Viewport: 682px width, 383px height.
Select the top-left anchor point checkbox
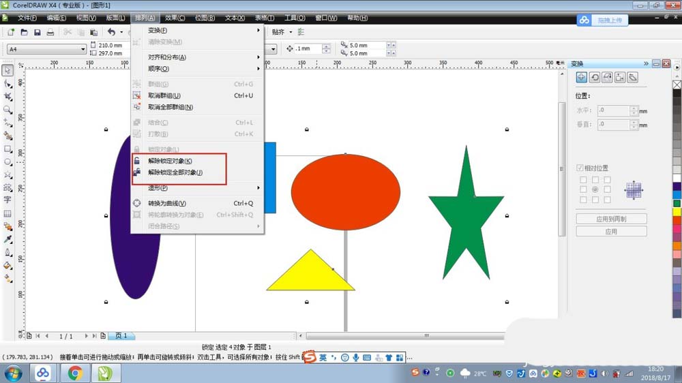click(x=583, y=179)
